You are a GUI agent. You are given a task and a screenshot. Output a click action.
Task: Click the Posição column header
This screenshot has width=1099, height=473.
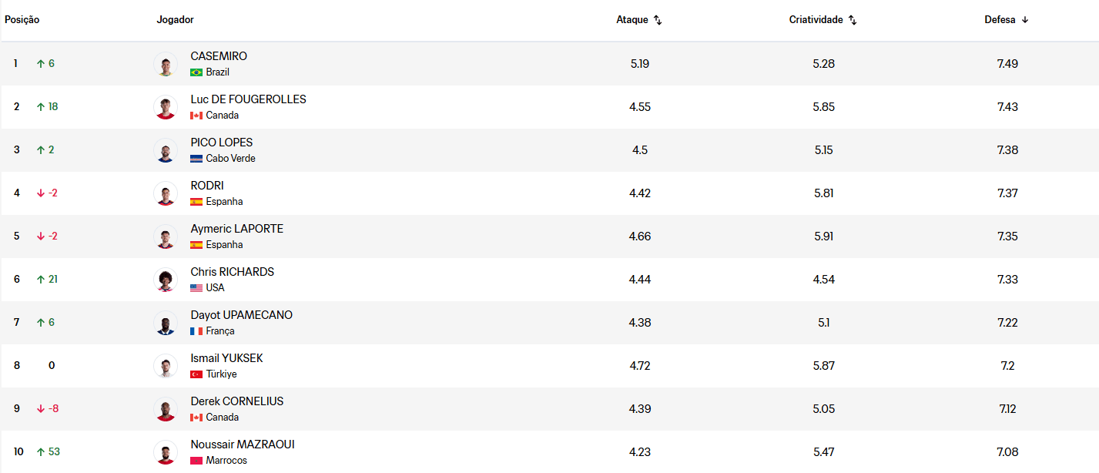tap(22, 20)
